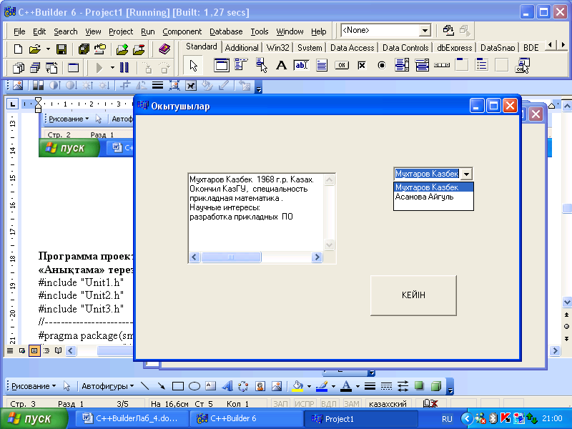Click Remove file from project icon
This screenshot has height=429, width=572.
pos(139,49)
